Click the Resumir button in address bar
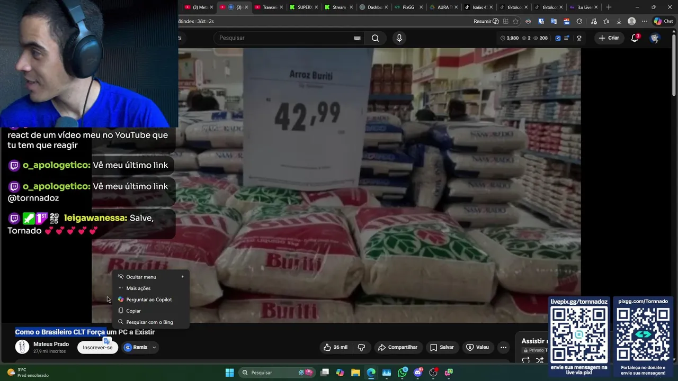Image resolution: width=678 pixels, height=381 pixels. (x=486, y=21)
